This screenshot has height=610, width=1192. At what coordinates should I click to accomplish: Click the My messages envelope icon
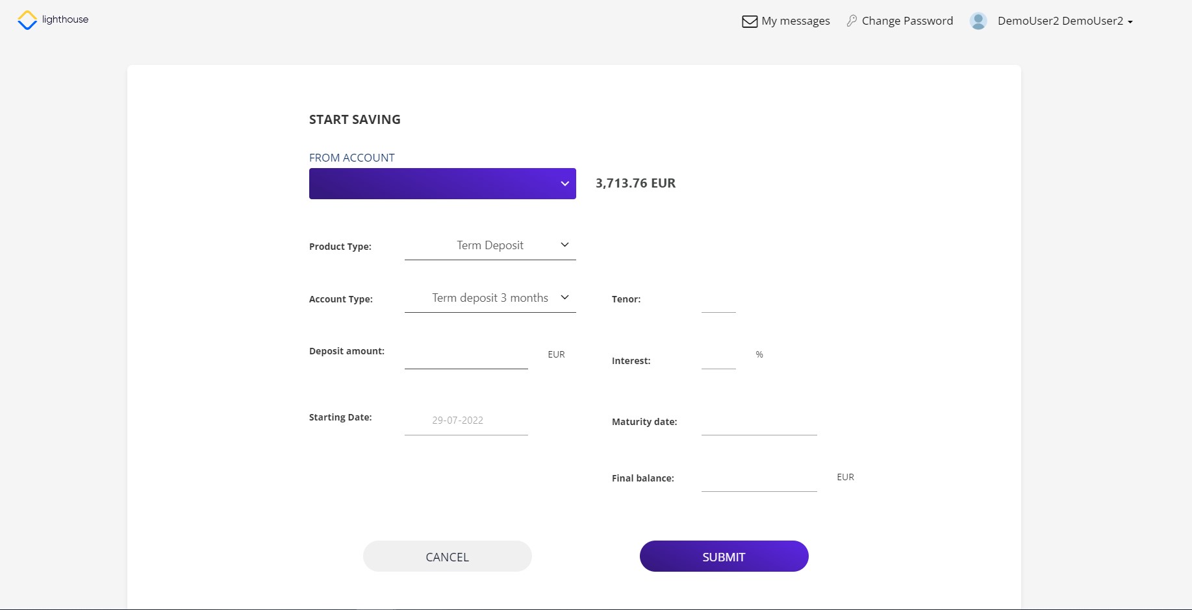[750, 21]
